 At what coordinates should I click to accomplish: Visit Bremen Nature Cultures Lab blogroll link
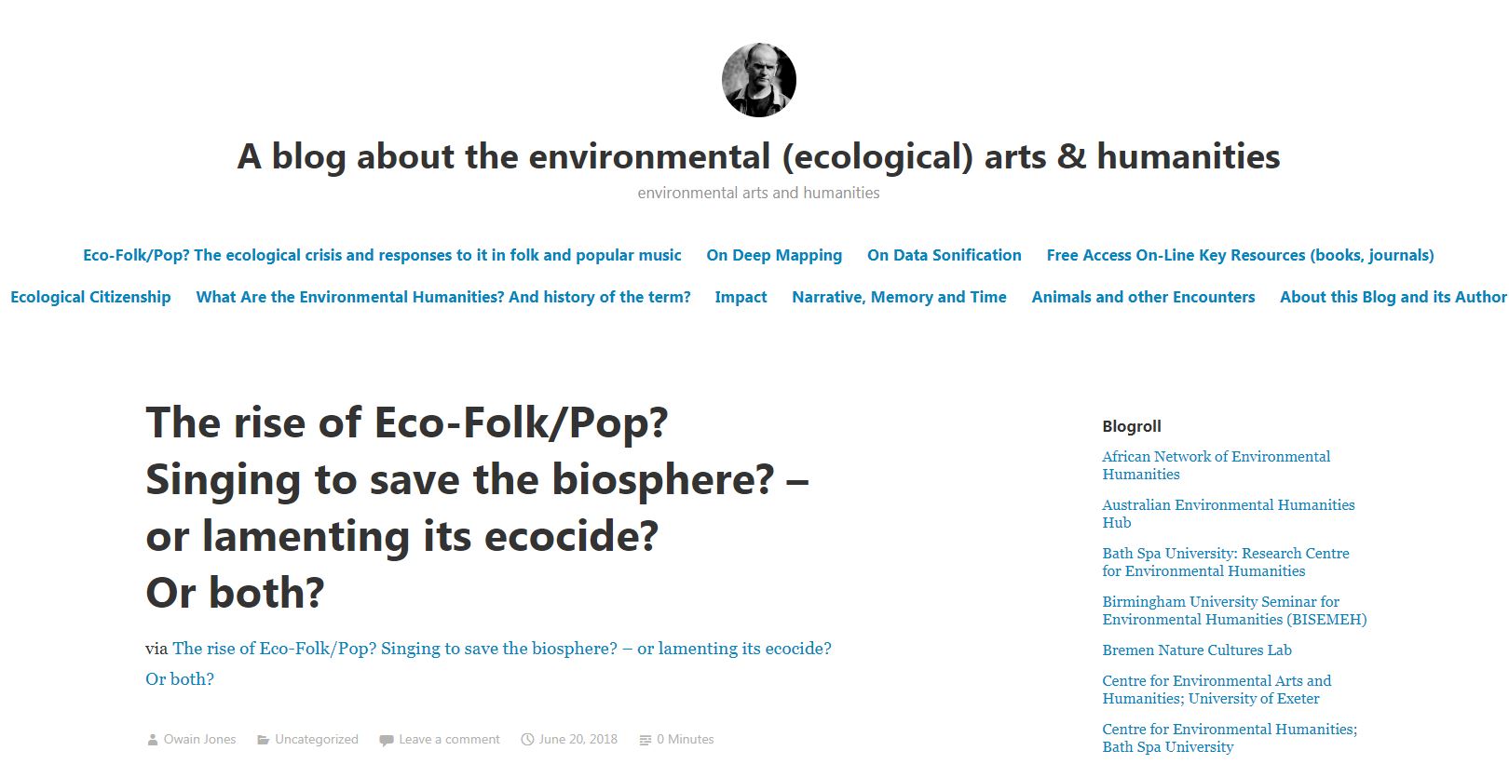pyautogui.click(x=1197, y=650)
